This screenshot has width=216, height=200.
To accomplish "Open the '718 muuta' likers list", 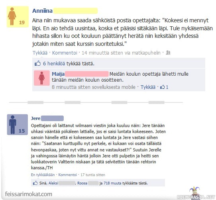I will point(112,183).
